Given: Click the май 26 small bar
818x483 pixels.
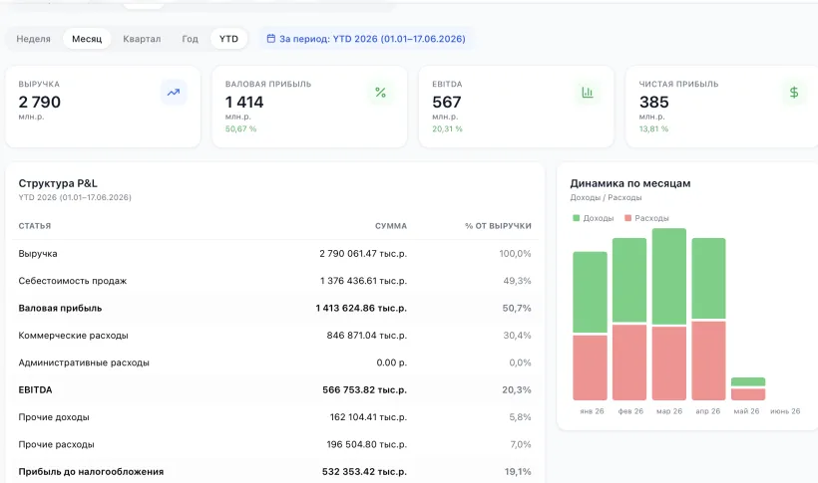Looking at the screenshot, I should click(x=748, y=388).
